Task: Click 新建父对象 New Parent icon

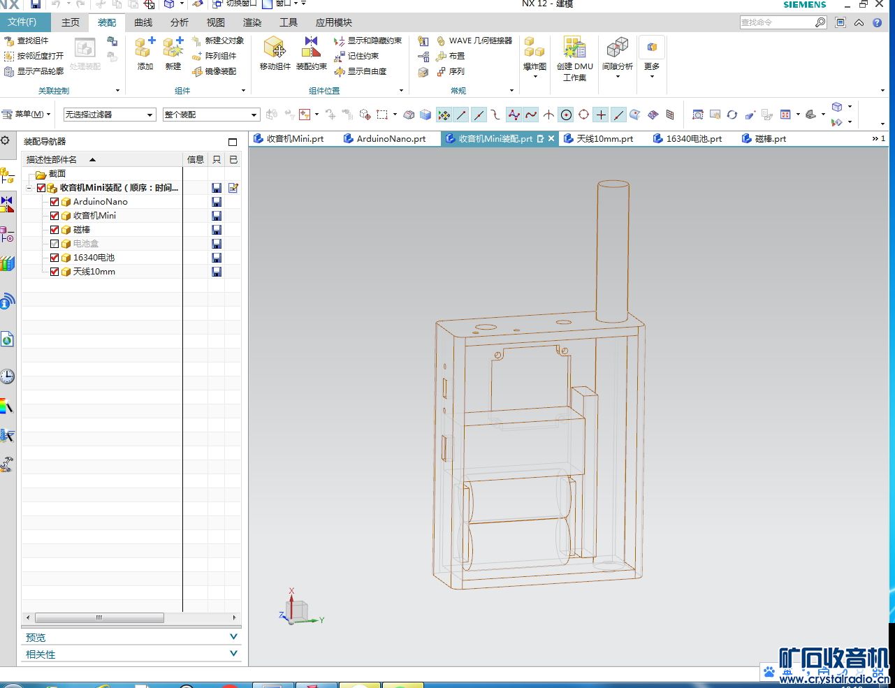Action: click(x=197, y=41)
